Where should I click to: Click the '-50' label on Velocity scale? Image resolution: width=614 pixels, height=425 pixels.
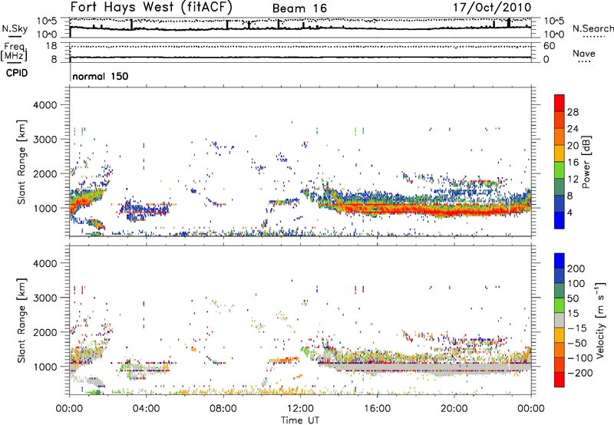pyautogui.click(x=578, y=343)
